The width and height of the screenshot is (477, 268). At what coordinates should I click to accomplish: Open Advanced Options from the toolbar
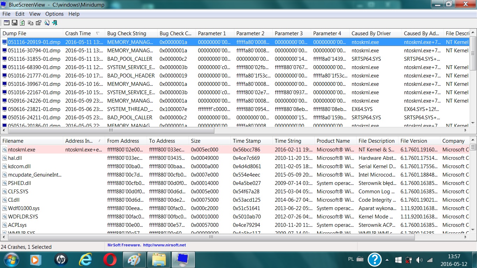point(7,23)
